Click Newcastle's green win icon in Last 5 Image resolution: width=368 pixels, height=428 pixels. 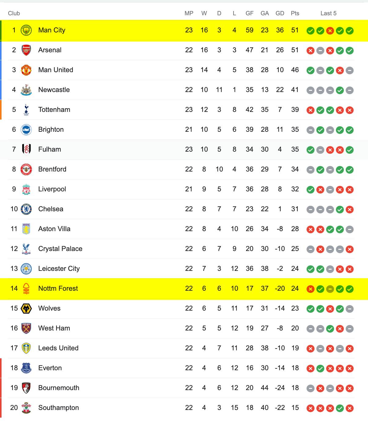pos(340,90)
